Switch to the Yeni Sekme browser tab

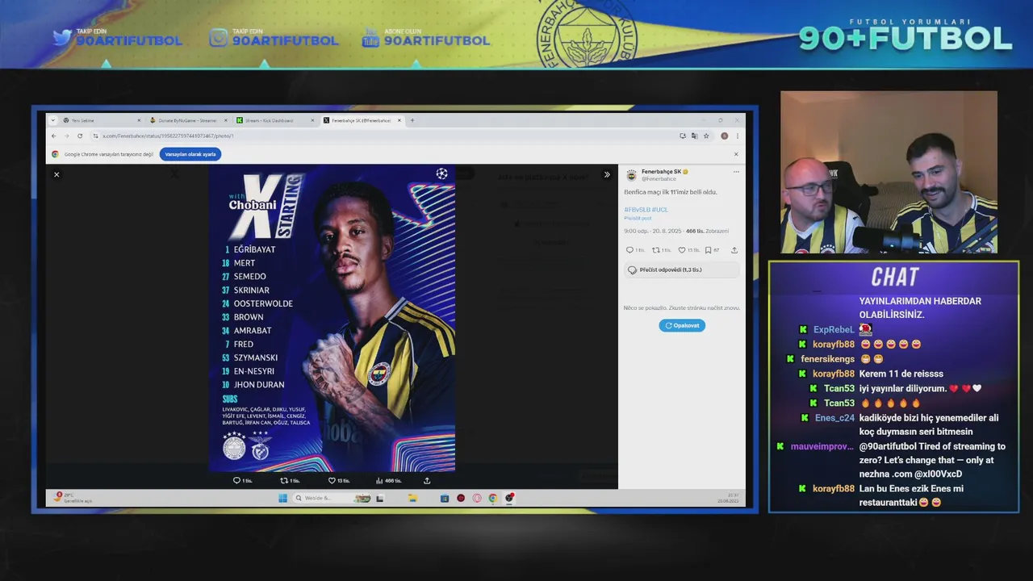101,120
